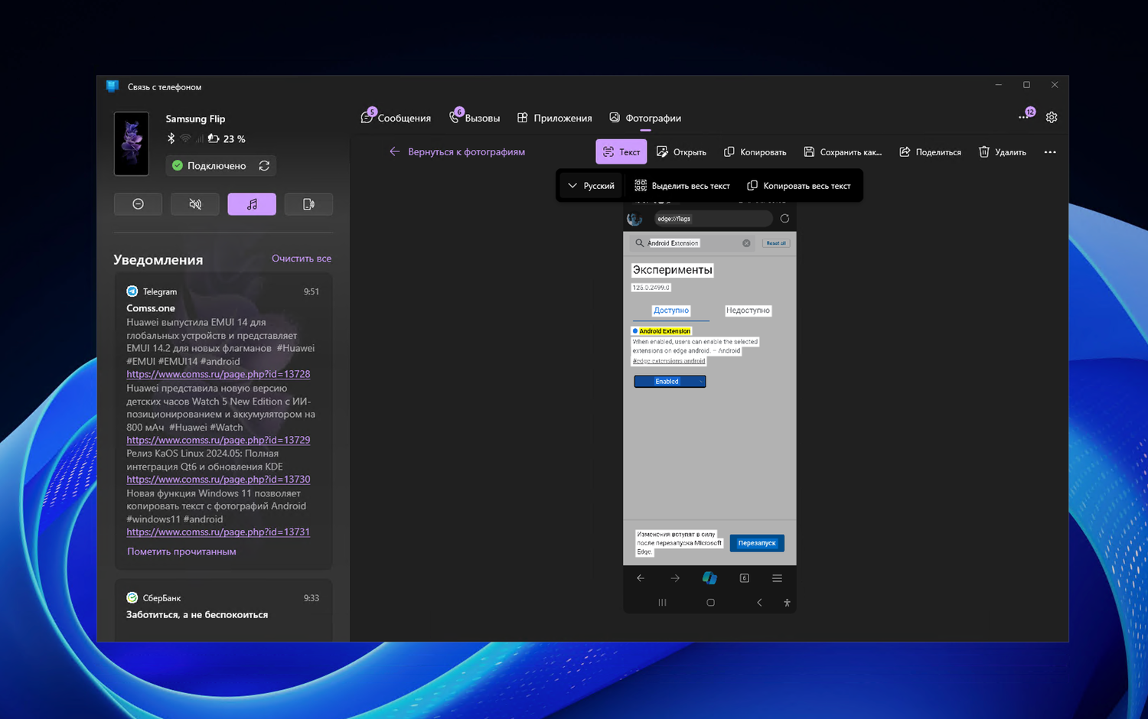Viewport: 1148px width, 719px height.
Task: Click the Сохранить как... floppy disk icon
Action: (809, 151)
